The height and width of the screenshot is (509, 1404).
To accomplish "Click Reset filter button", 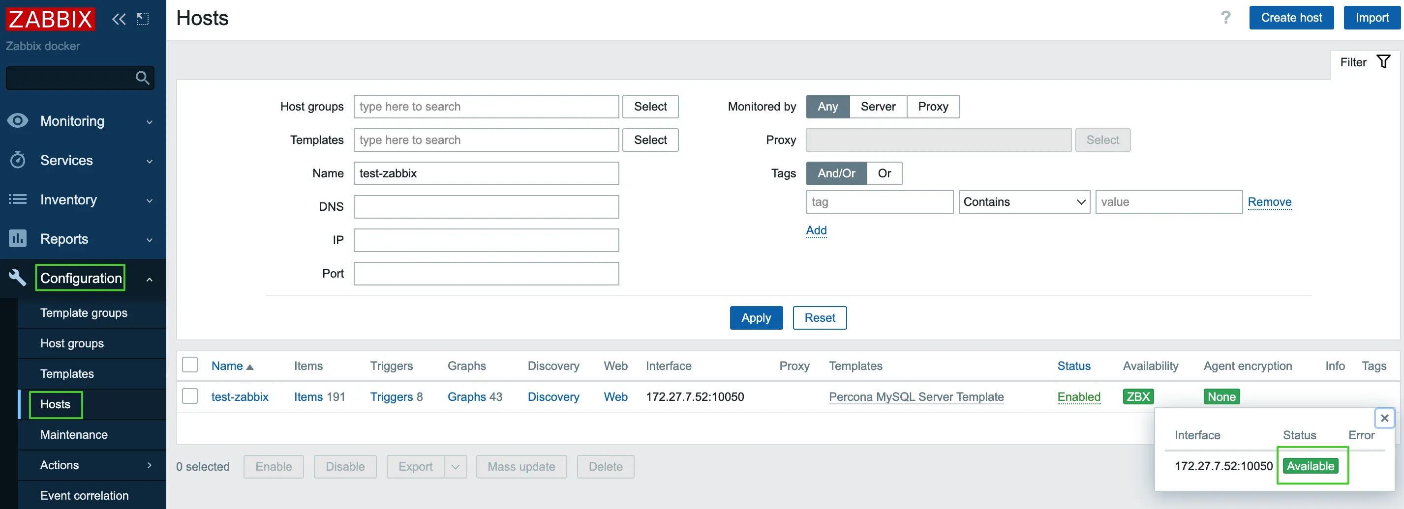I will (x=819, y=317).
